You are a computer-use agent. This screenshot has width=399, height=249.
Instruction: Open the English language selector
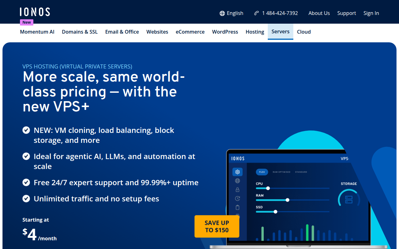231,13
